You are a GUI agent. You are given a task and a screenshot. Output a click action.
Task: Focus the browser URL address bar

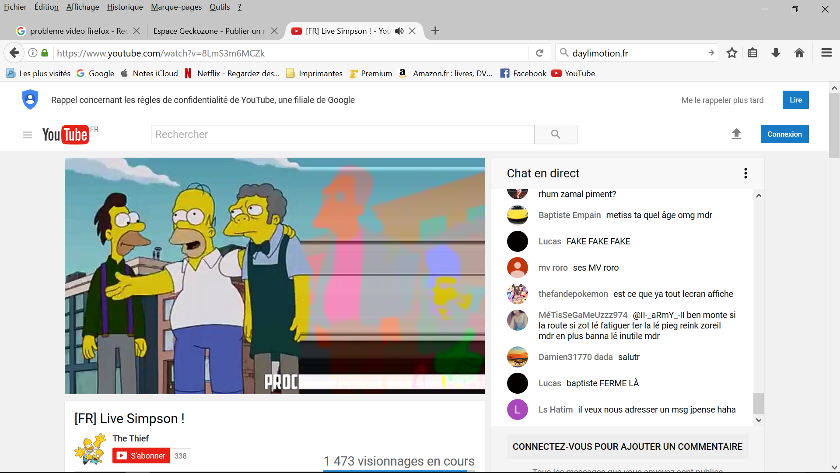pos(291,53)
